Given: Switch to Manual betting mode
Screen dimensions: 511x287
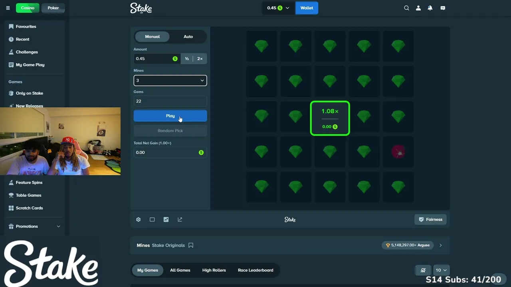Looking at the screenshot, I should (x=153, y=37).
